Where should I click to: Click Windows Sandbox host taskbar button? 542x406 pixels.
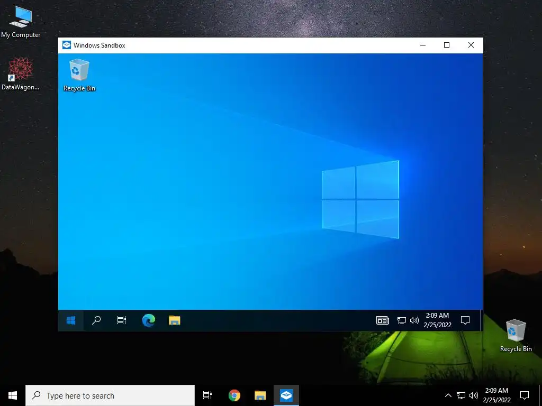click(x=286, y=395)
